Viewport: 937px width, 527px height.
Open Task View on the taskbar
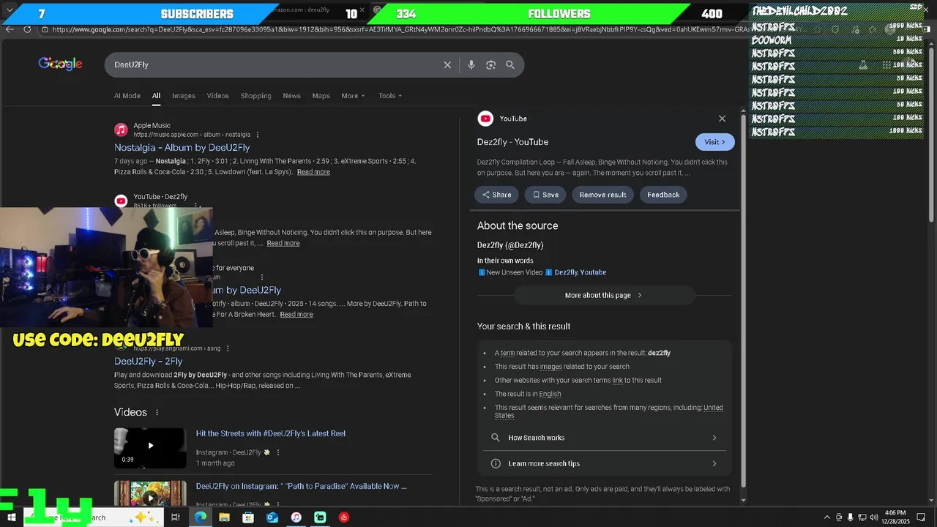176,517
